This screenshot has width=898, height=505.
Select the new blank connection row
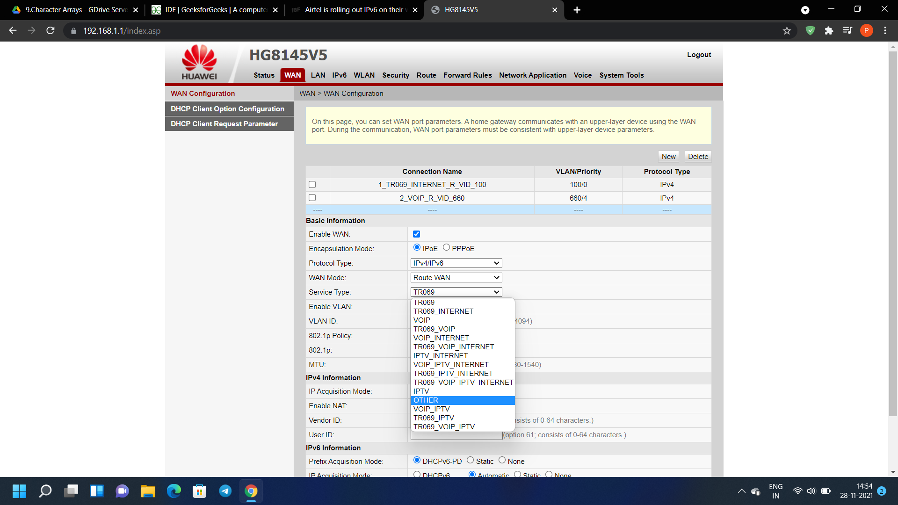pos(508,210)
